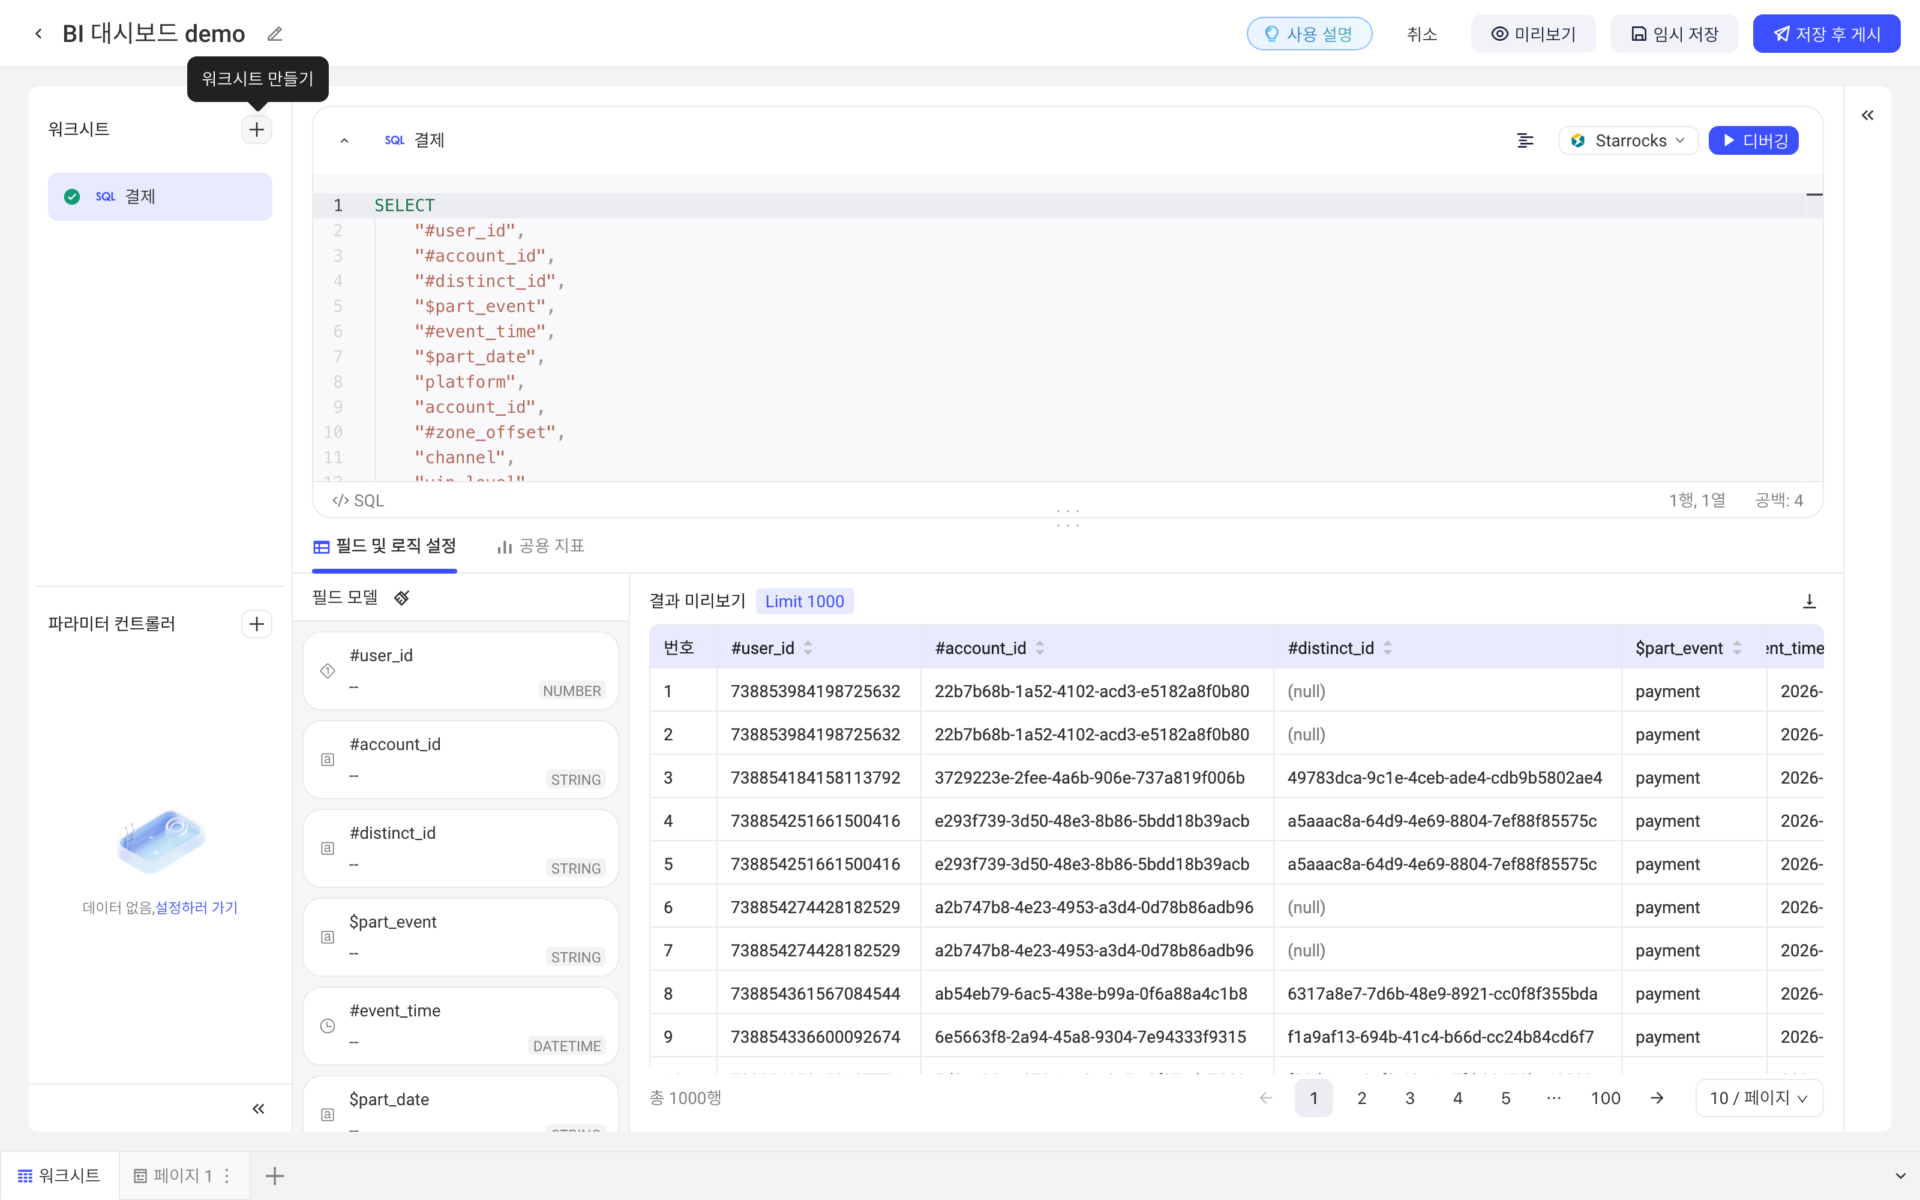This screenshot has width=1920, height=1200.
Task: Select current page 1 in pagination
Action: (1314, 1097)
